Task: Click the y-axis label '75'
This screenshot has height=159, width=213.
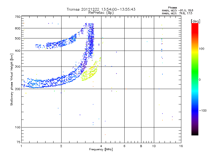Action: point(18,142)
